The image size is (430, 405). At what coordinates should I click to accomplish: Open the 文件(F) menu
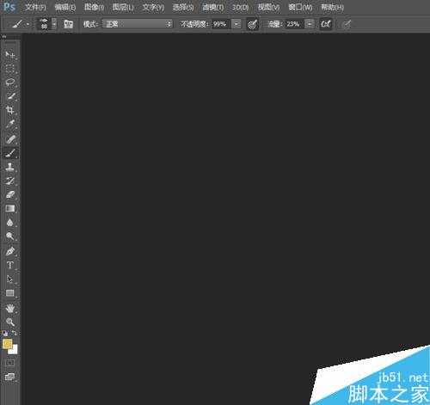[x=35, y=7]
